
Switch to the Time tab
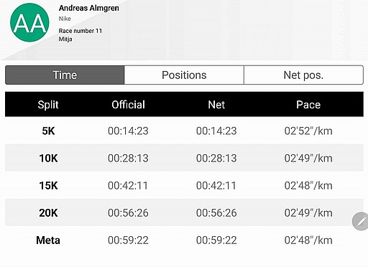pos(65,75)
